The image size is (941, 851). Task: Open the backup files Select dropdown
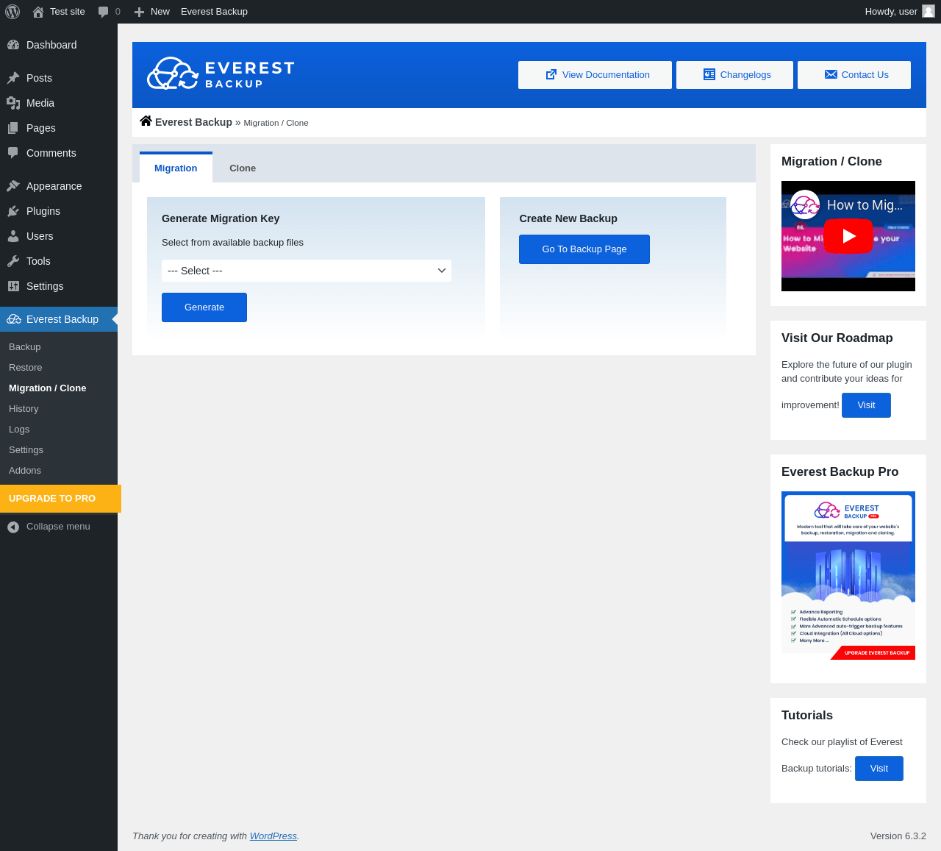307,271
